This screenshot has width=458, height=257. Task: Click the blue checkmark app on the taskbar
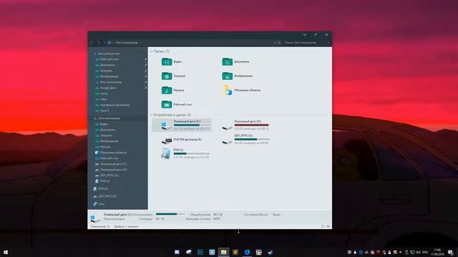[271, 252]
